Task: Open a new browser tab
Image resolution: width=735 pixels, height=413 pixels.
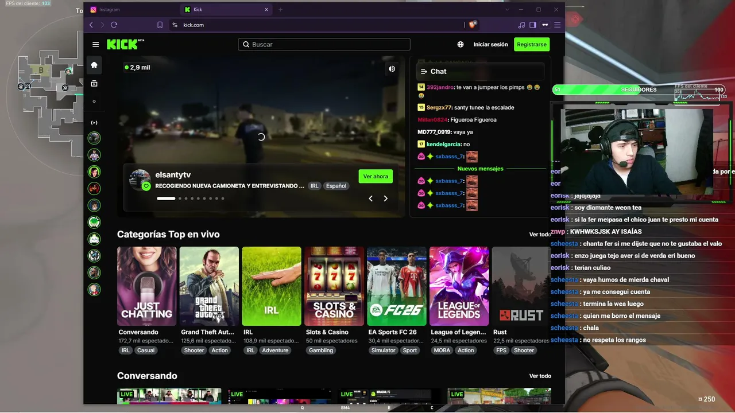Action: pyautogui.click(x=280, y=9)
